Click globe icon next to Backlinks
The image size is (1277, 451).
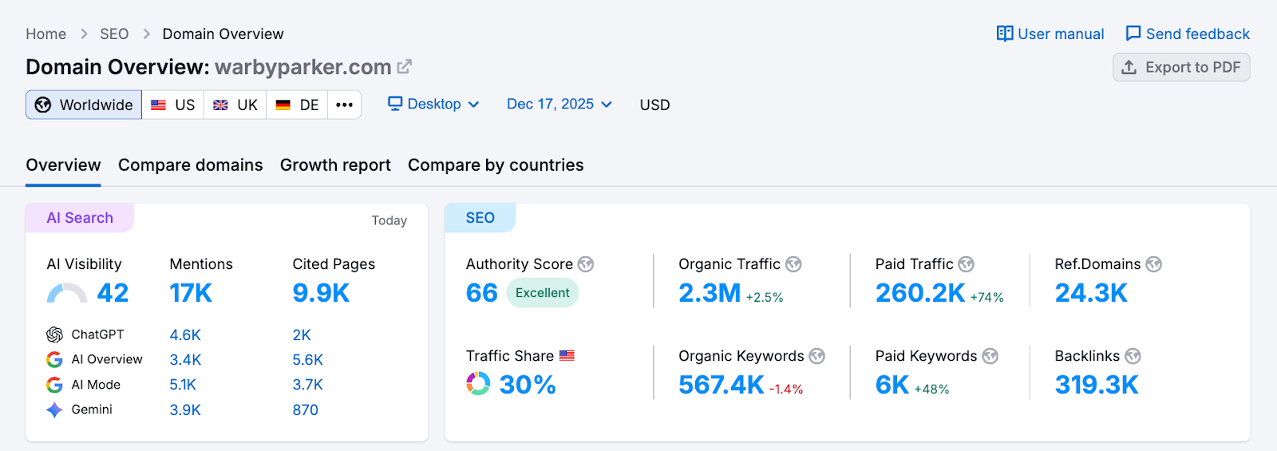pyautogui.click(x=1133, y=356)
